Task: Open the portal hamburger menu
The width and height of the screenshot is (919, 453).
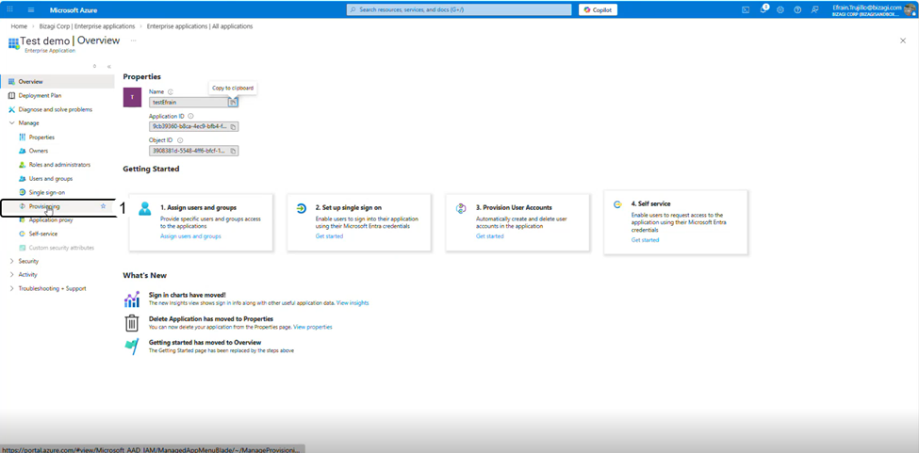Action: [x=31, y=10]
